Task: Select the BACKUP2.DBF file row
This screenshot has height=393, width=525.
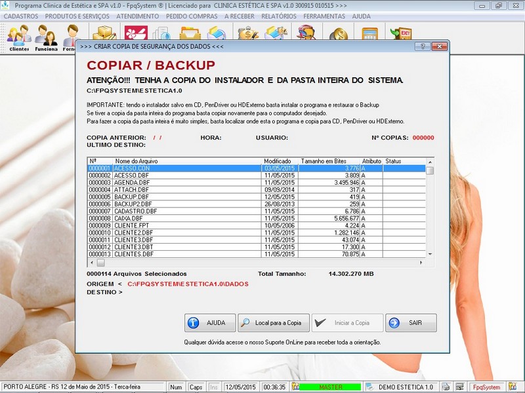Action: click(257, 204)
